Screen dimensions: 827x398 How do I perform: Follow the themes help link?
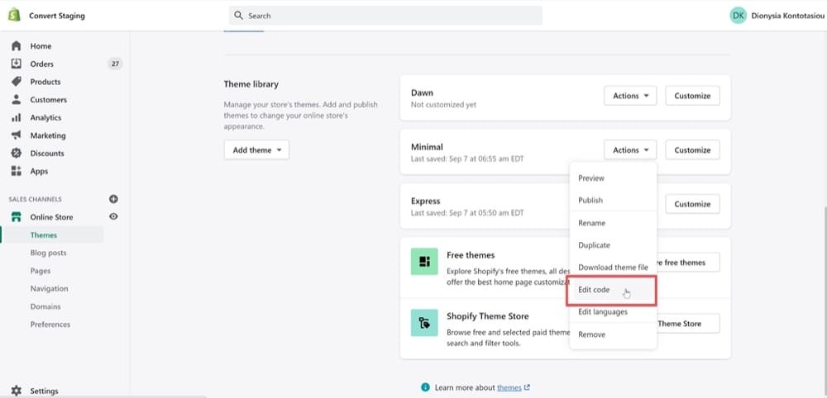click(x=509, y=387)
